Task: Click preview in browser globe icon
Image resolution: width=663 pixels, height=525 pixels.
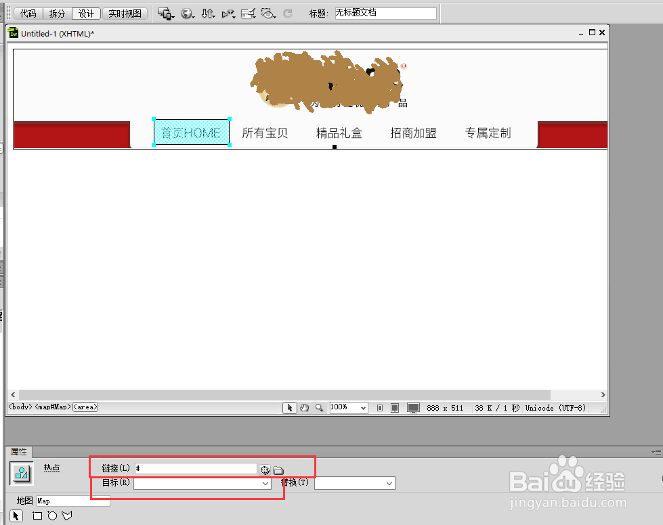Action: click(x=188, y=14)
